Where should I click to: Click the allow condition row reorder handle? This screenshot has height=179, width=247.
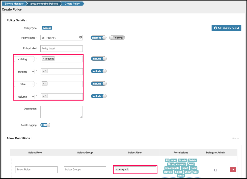pyautogui.click(x=12, y=168)
